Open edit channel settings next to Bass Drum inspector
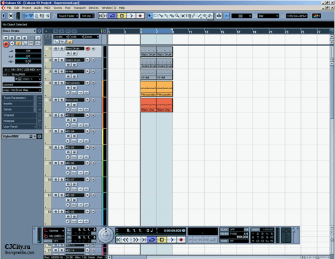 40,31
